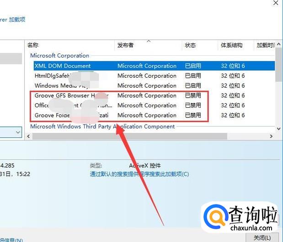Click the Explorer 加载项 title link

click(12, 20)
